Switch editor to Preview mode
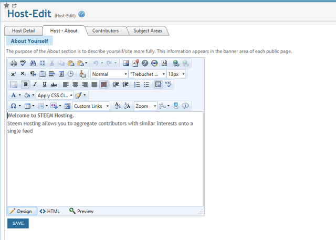The height and width of the screenshot is (240, 336). click(x=81, y=211)
